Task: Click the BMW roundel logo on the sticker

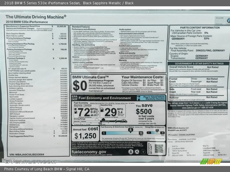Action: click(228, 20)
